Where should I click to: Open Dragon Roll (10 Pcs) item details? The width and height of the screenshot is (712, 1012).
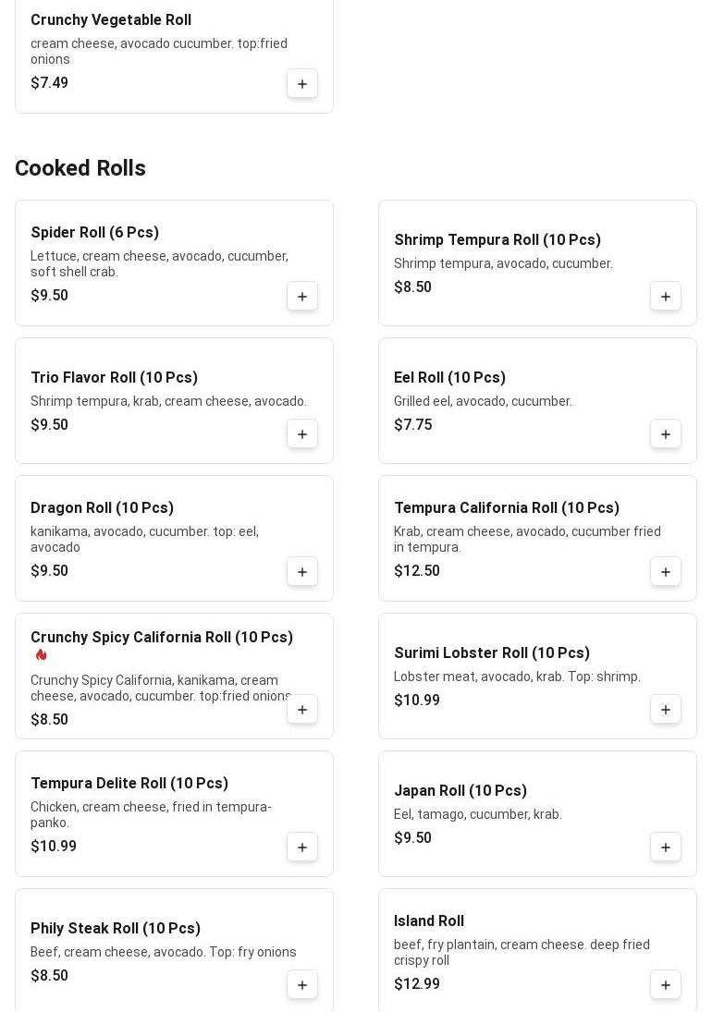tap(102, 508)
